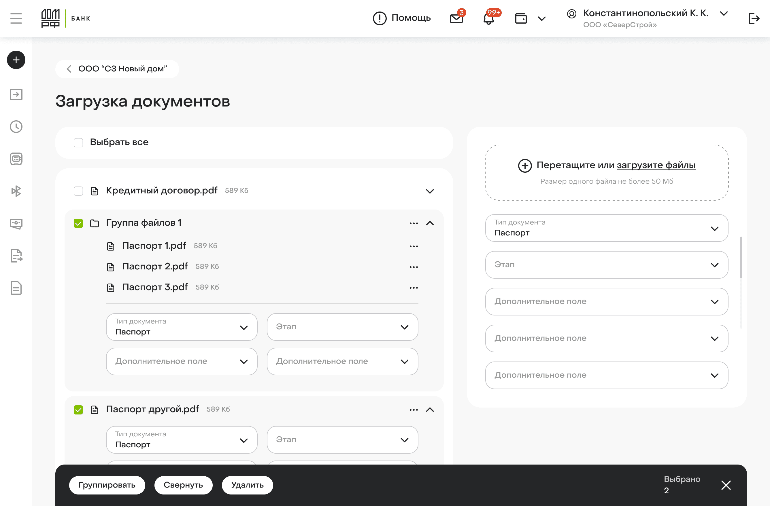Go back to ООО "СЗ Новый дом"
The height and width of the screenshot is (506, 770).
click(117, 69)
